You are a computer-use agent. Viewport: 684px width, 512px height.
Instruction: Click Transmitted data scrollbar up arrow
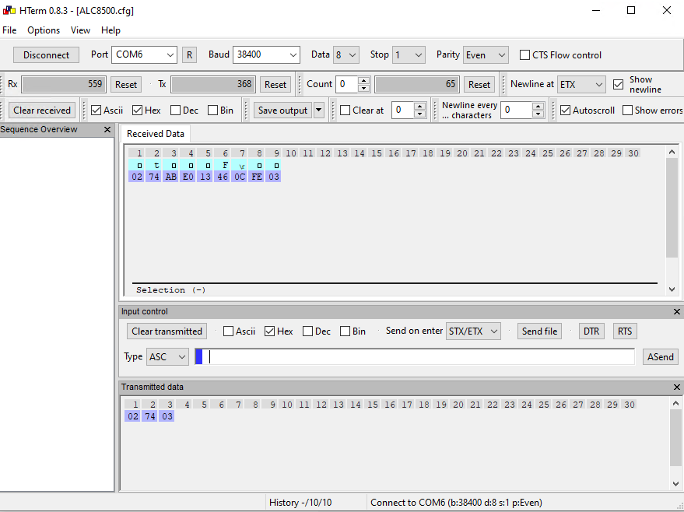pos(675,403)
